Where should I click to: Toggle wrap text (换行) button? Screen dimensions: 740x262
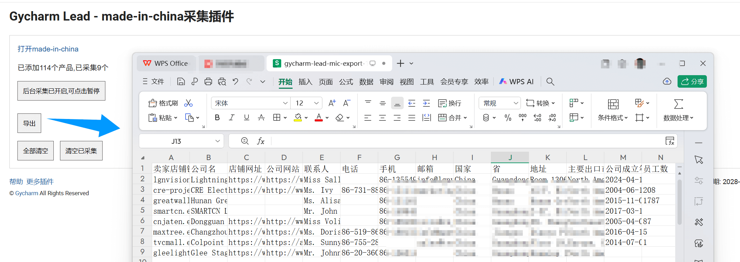pyautogui.click(x=450, y=103)
